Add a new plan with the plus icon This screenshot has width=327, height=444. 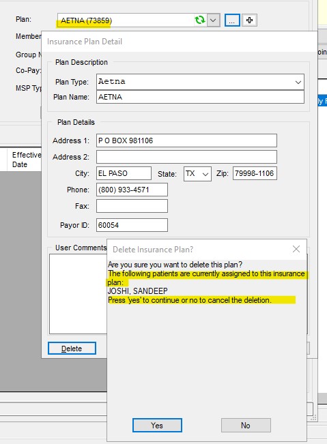tap(249, 20)
